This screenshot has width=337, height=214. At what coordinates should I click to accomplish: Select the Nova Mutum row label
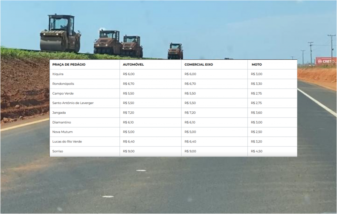click(x=62, y=132)
